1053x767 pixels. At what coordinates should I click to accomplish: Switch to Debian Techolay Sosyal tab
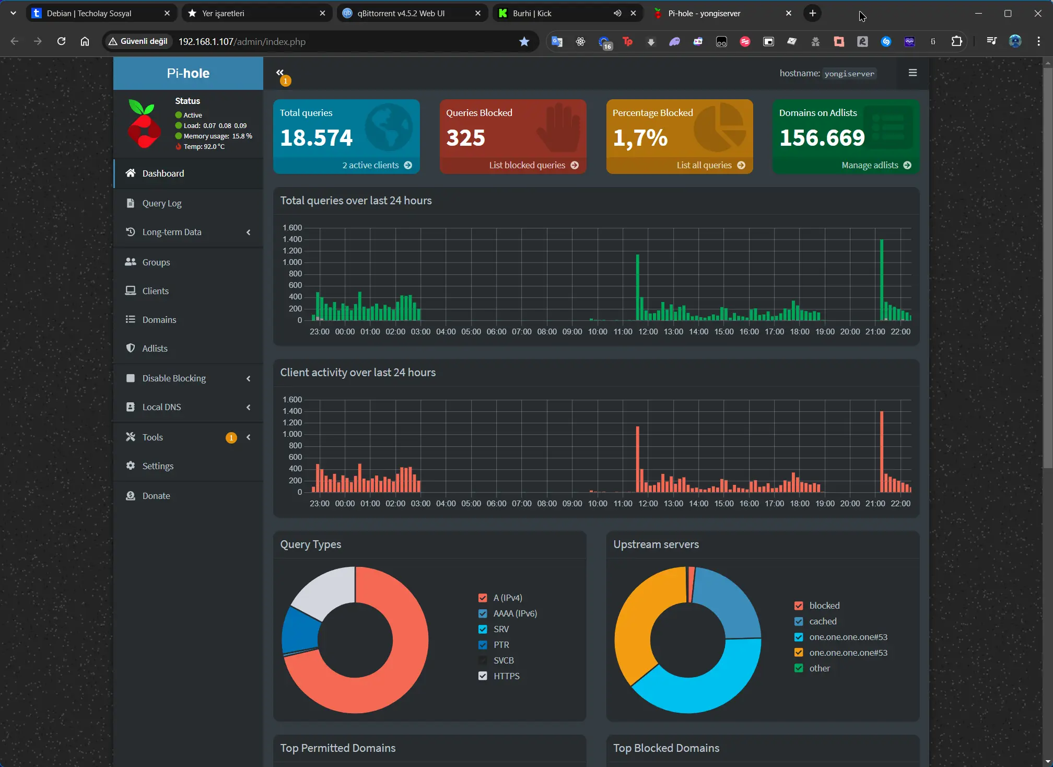click(x=101, y=13)
